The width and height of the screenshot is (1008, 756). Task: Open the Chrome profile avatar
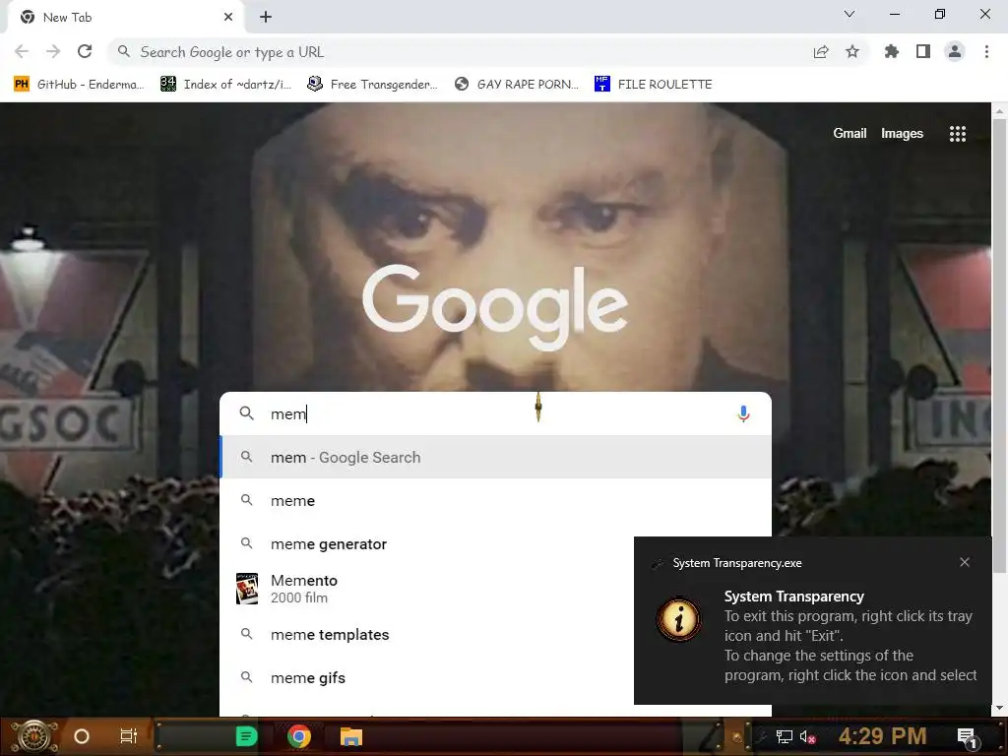(x=955, y=52)
